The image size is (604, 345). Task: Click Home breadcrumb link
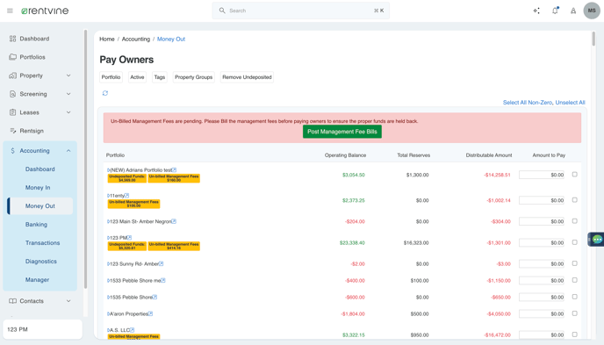[x=107, y=39]
